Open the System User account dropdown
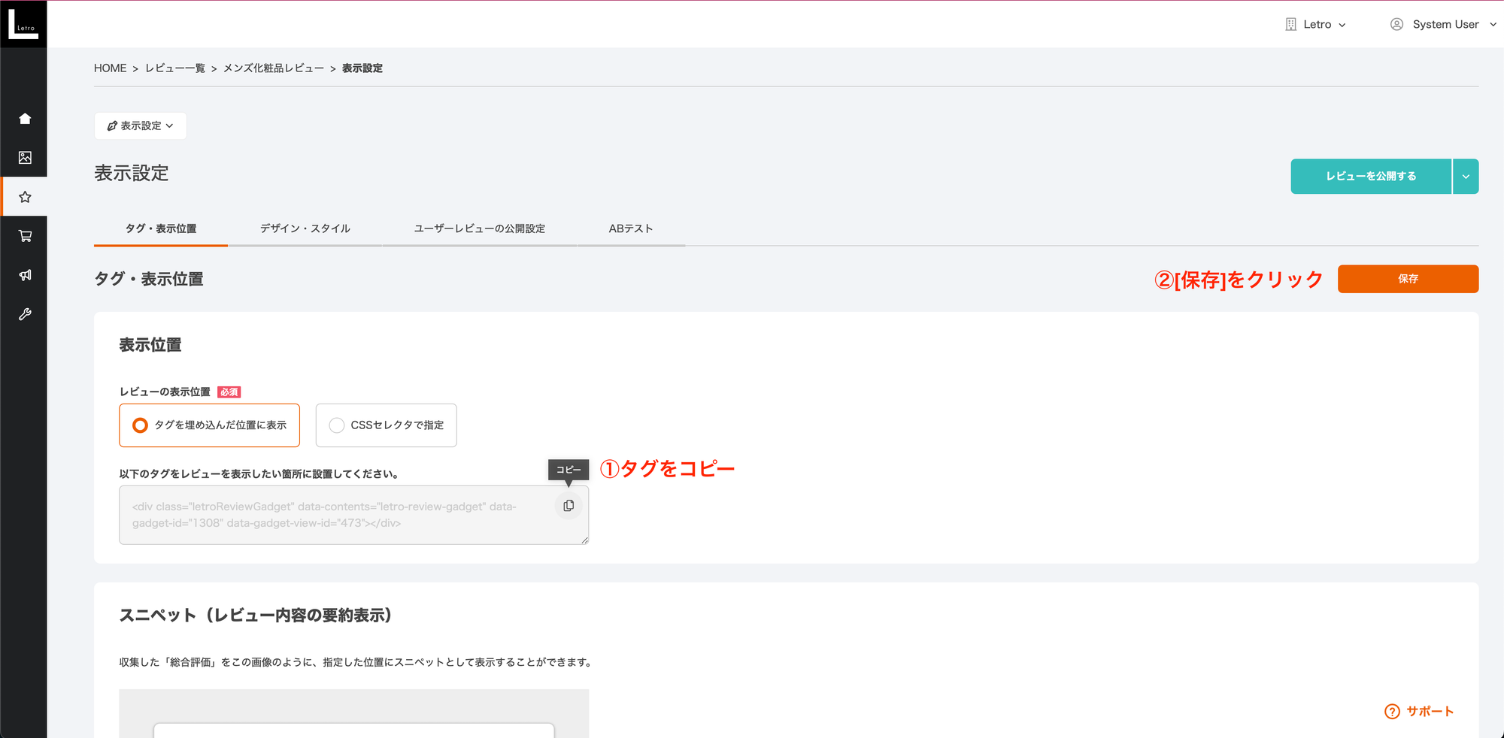Image resolution: width=1504 pixels, height=738 pixels. [x=1442, y=23]
